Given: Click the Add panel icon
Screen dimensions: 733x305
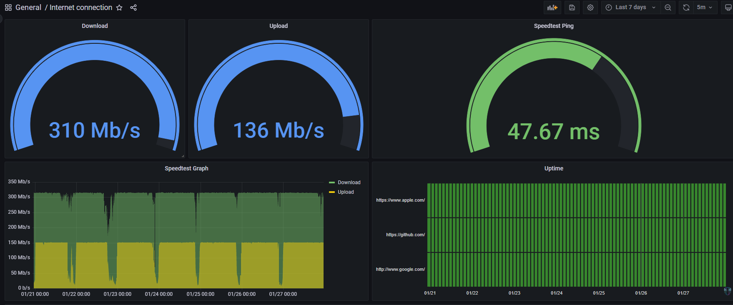Looking at the screenshot, I should (552, 7).
